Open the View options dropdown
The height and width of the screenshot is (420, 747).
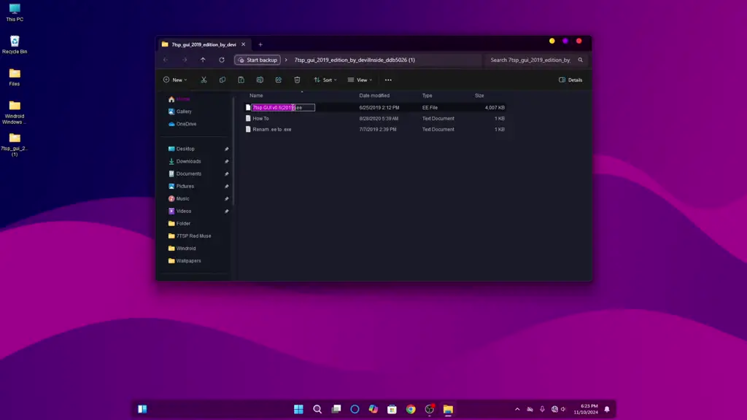pos(360,79)
